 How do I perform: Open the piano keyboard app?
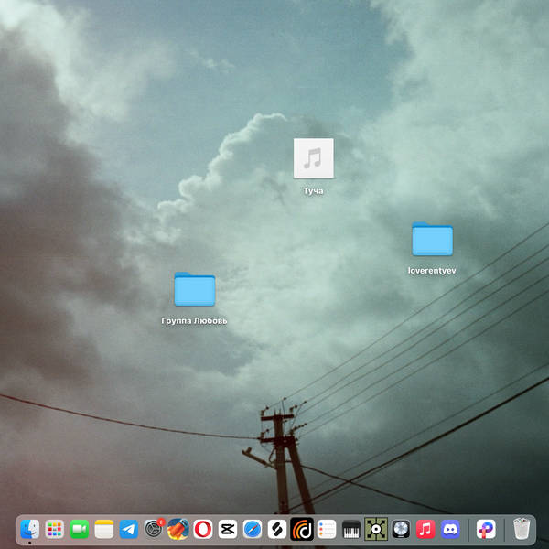pos(351,529)
